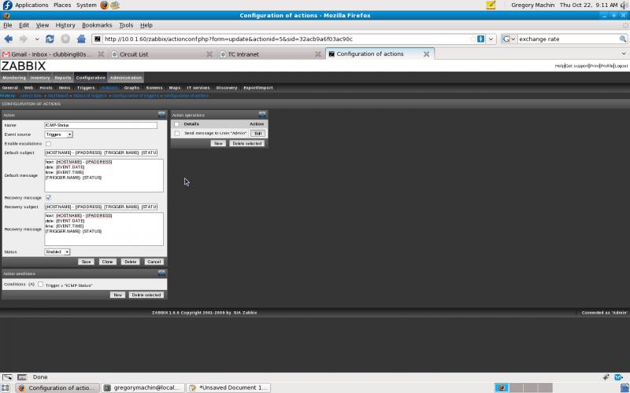Open the help icon in the Action conditions header
This screenshot has width=630, height=393.
tap(161, 274)
